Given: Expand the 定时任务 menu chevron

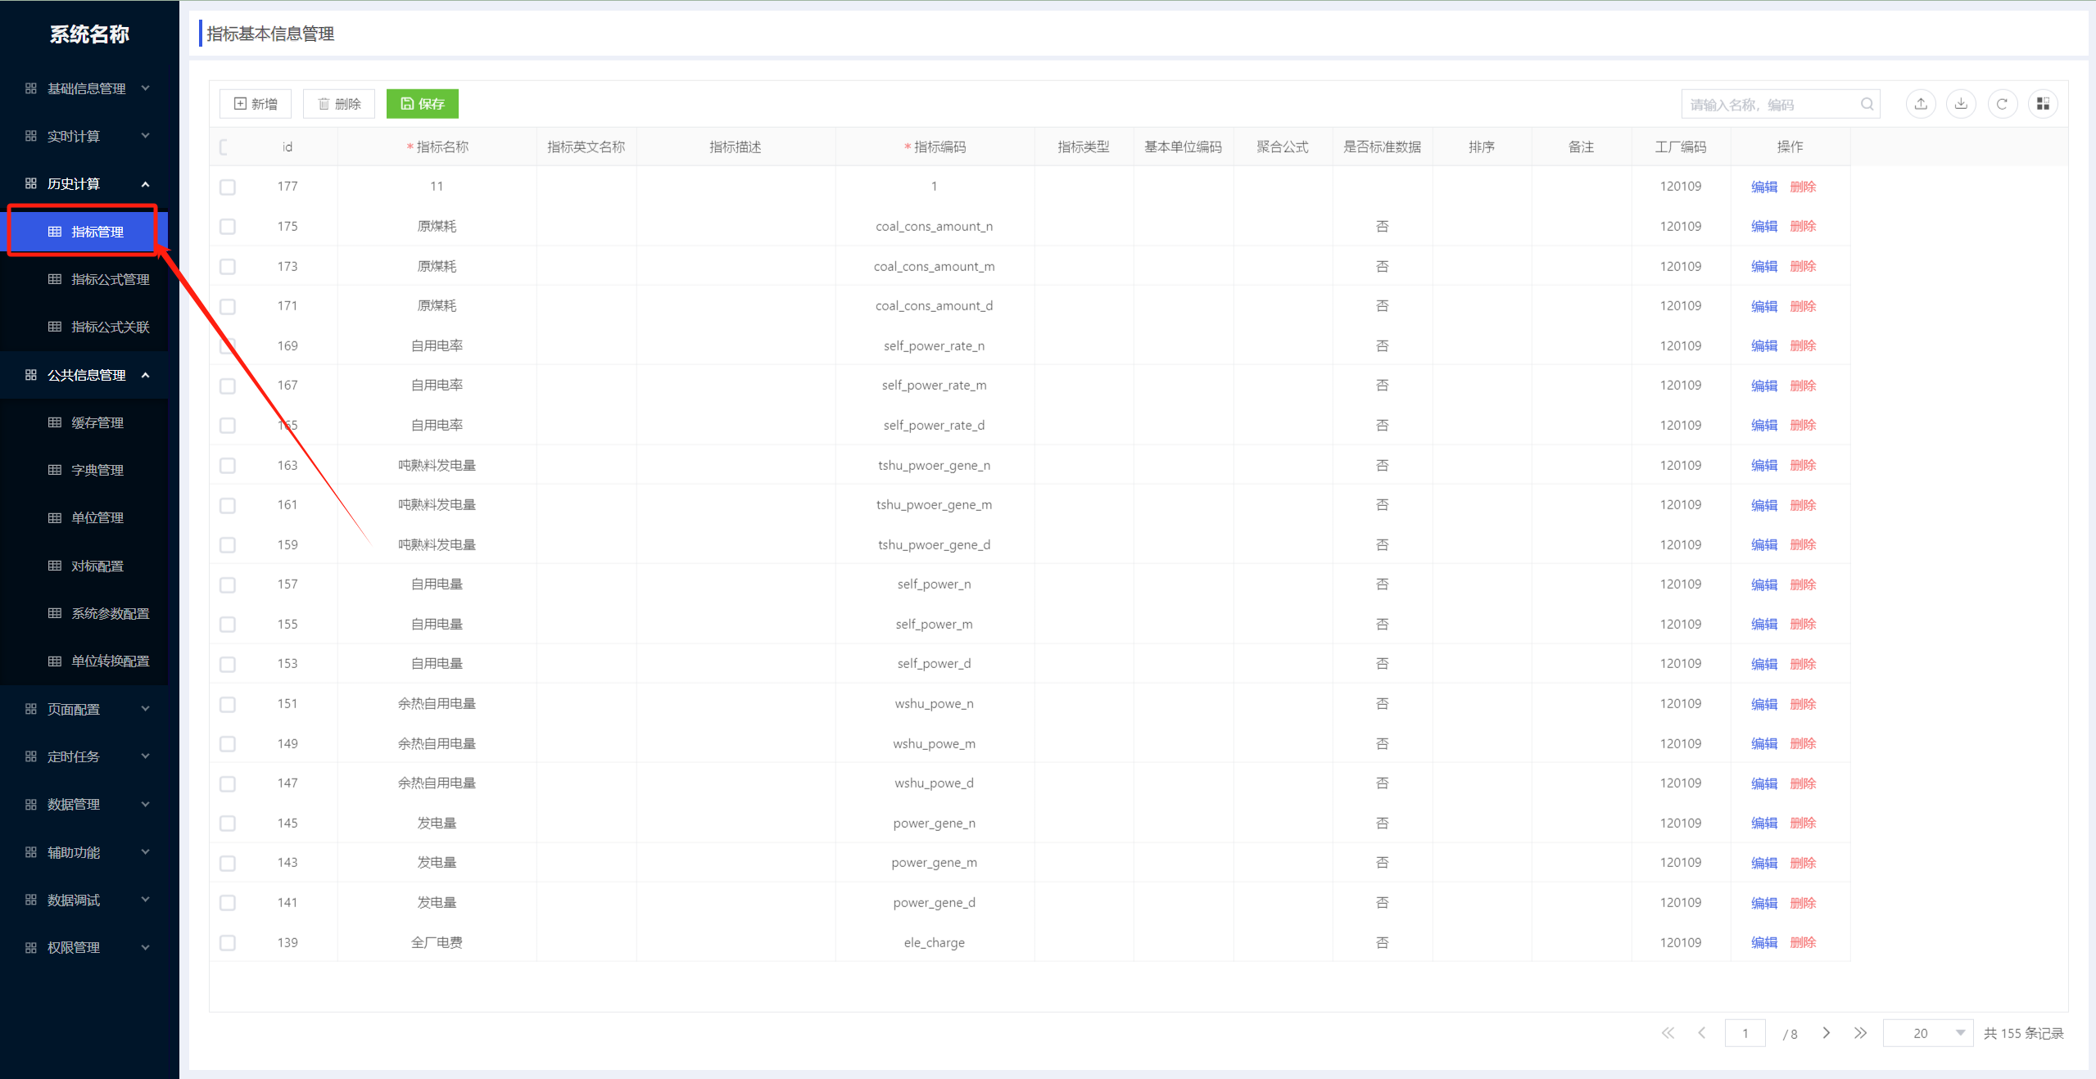Looking at the screenshot, I should click(145, 756).
